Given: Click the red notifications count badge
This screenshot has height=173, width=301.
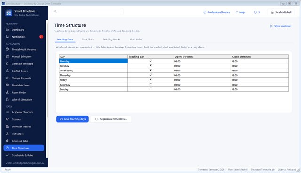Looking at the screenshot, I should tap(41, 37).
